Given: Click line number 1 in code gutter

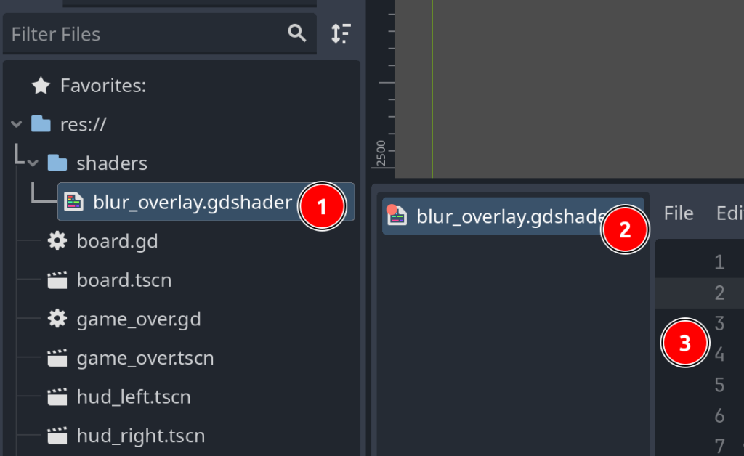Looking at the screenshot, I should pos(719,262).
